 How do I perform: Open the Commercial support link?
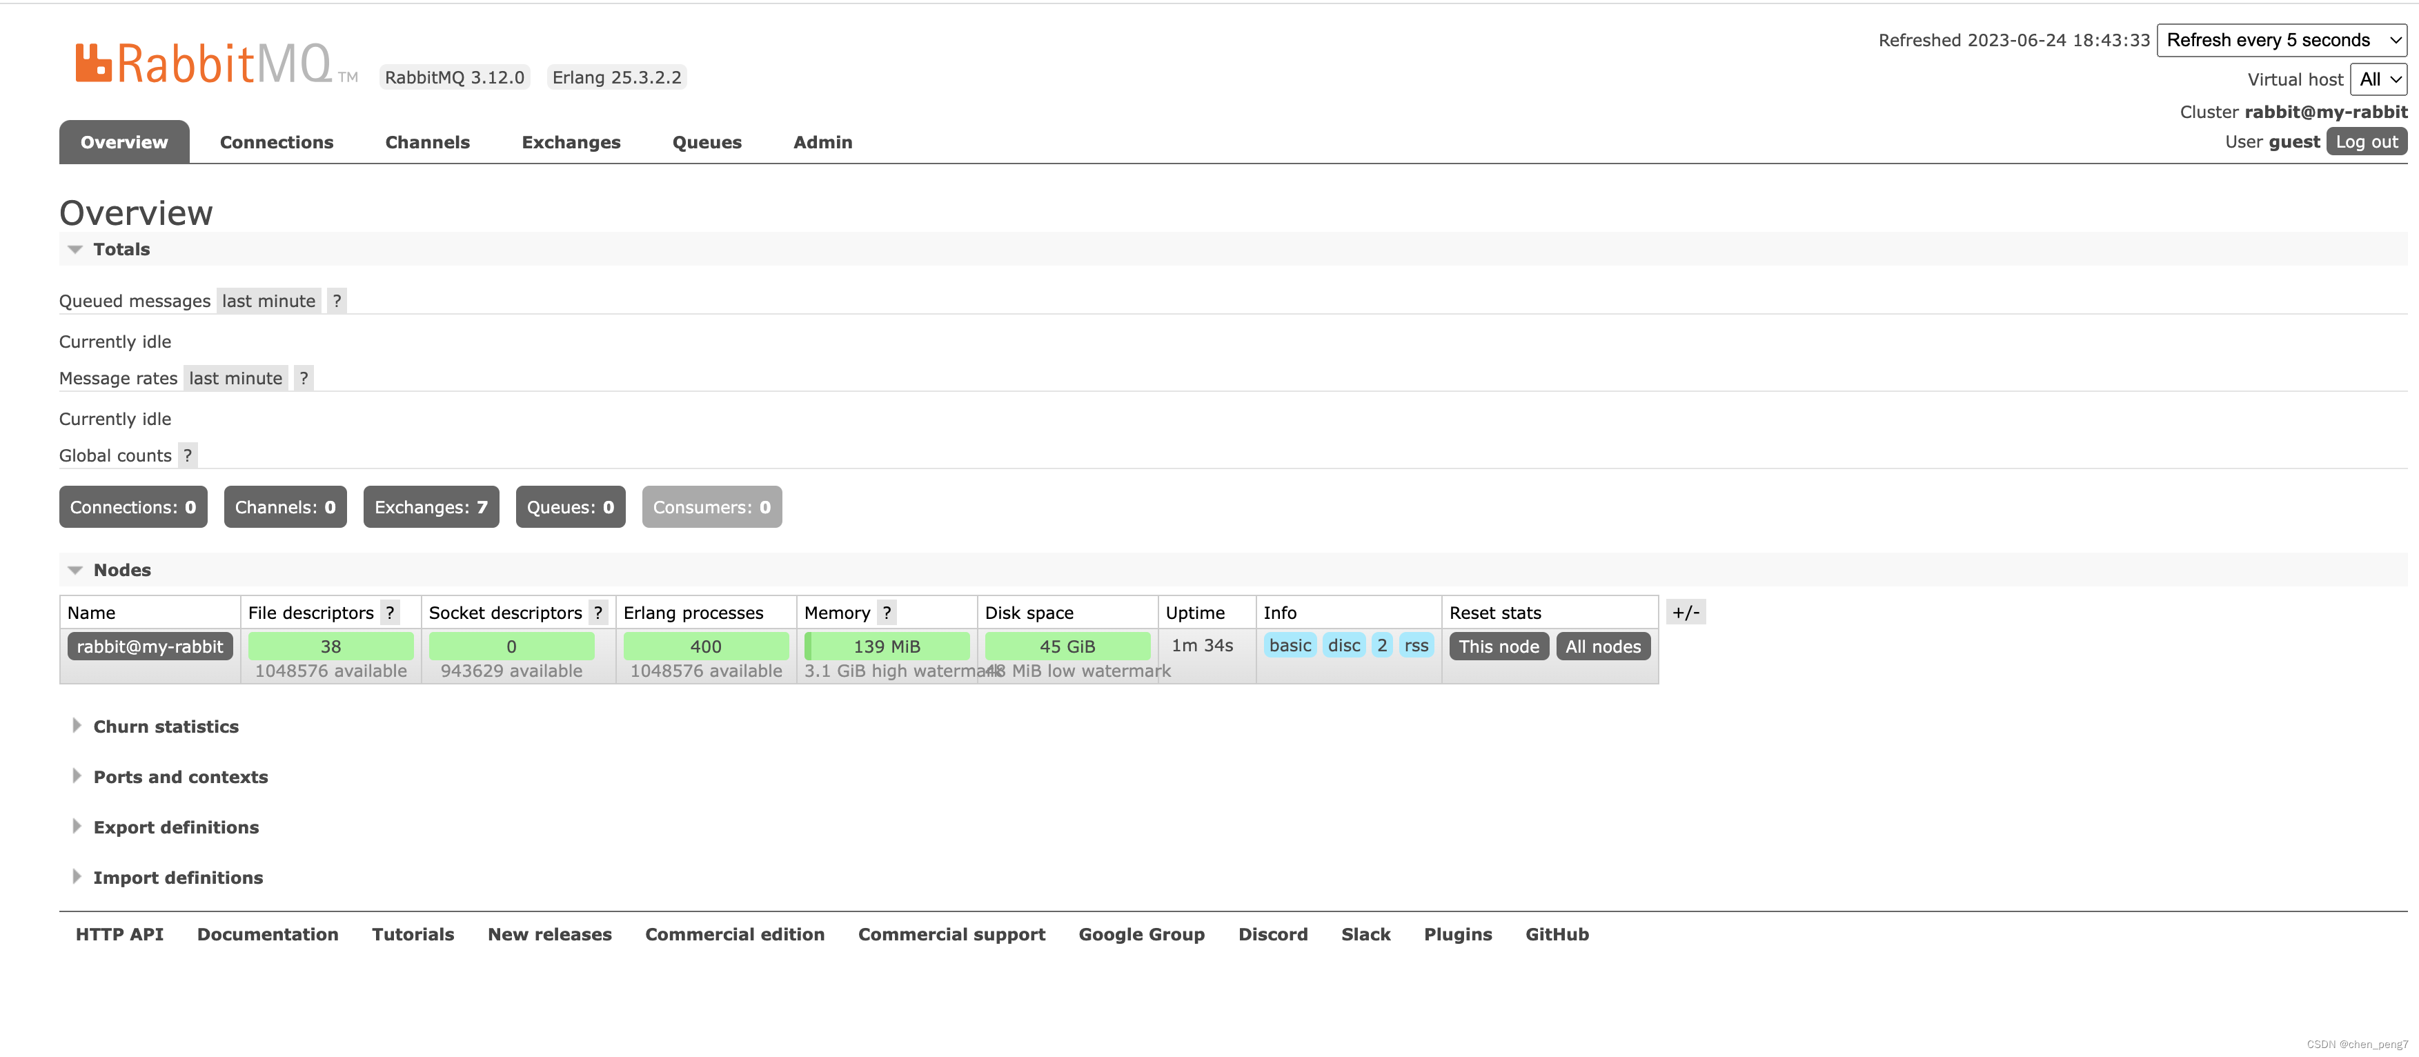[x=951, y=935]
